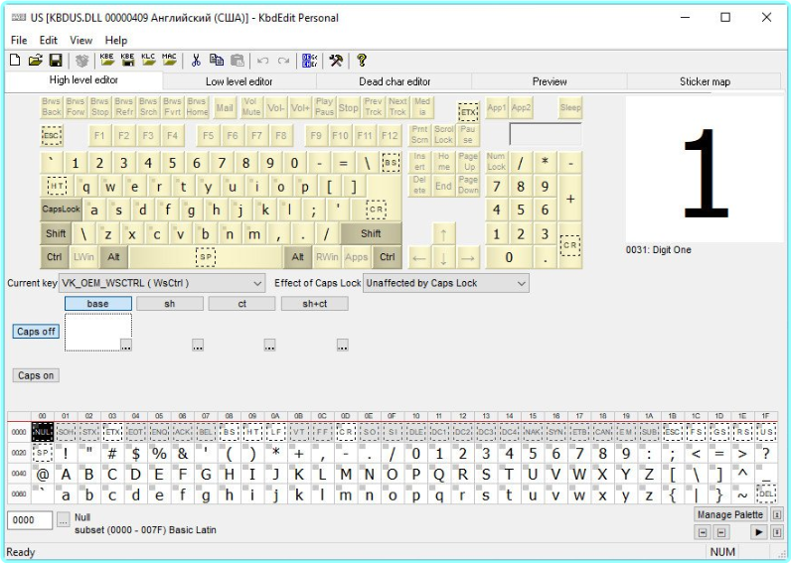Expand the Effect of Caps Lock dropdown
Viewport: 791px width, 563px height.
pyautogui.click(x=445, y=283)
